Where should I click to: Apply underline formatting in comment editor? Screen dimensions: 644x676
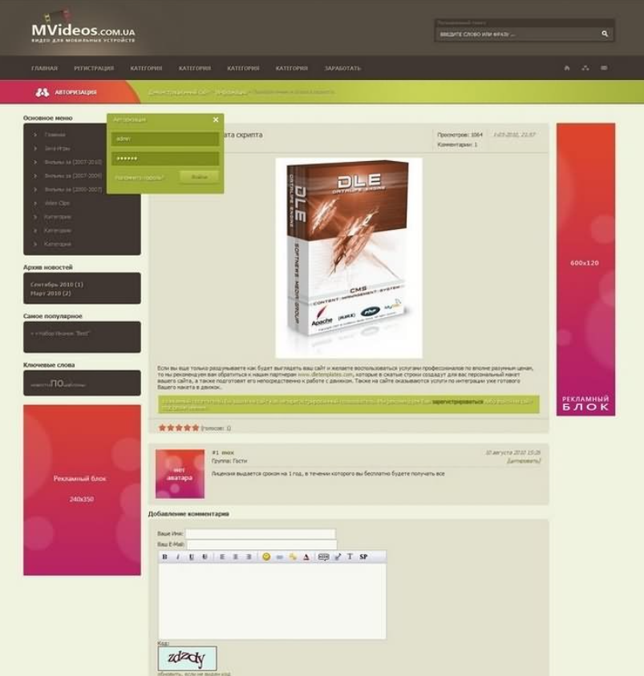click(x=191, y=557)
